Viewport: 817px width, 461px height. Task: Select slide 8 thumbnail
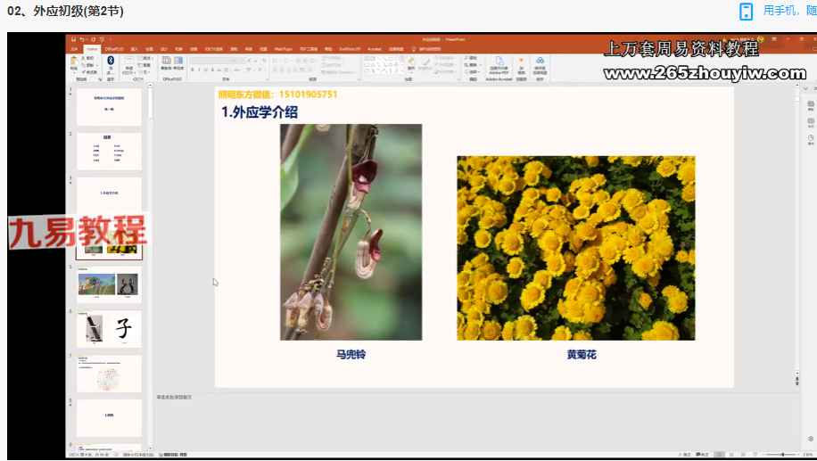point(109,418)
